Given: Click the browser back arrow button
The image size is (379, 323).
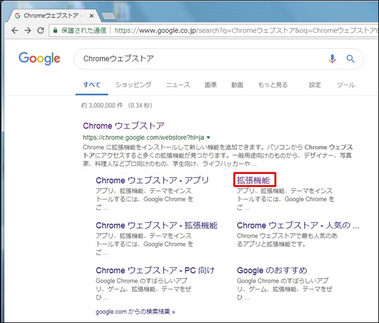Looking at the screenshot, I should (12, 30).
